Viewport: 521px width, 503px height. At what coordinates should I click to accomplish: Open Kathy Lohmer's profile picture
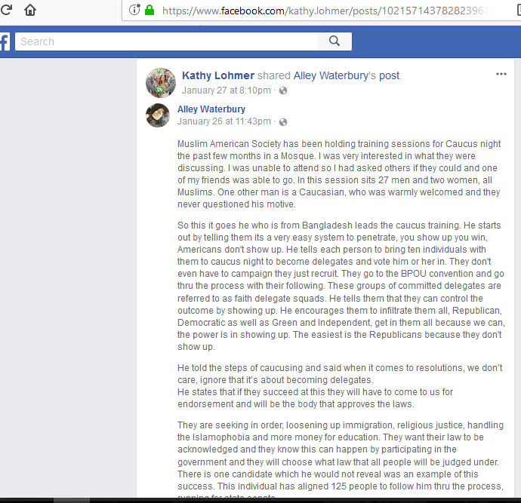pos(161,83)
